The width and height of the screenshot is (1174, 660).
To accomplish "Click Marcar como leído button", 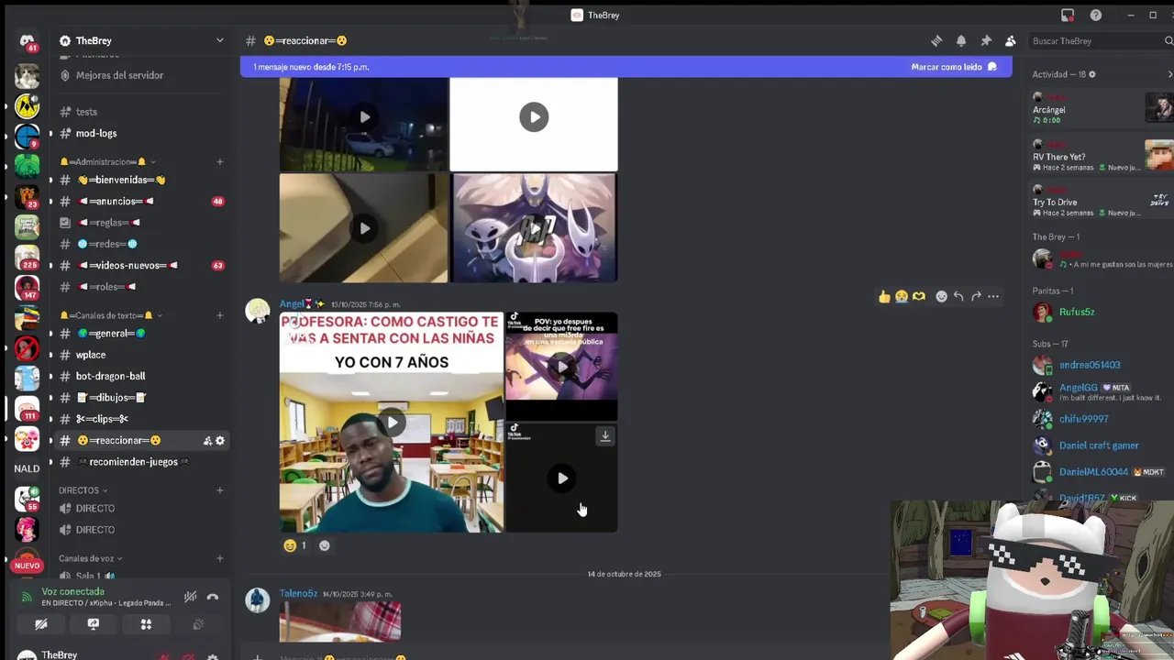I will point(954,67).
